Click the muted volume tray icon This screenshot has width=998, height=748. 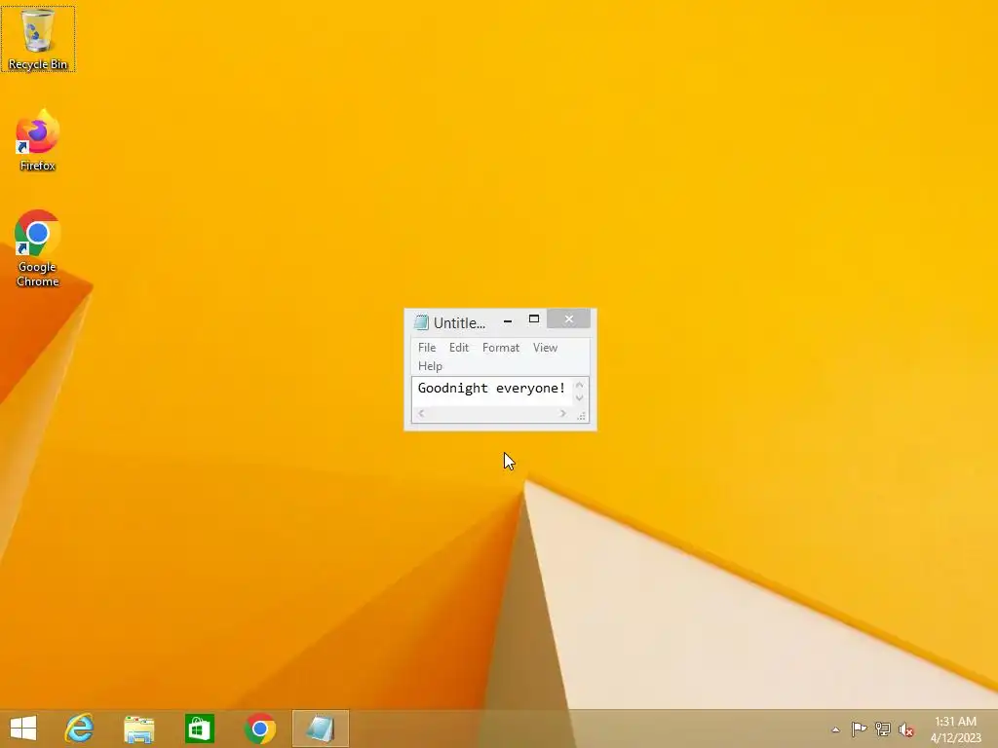click(x=906, y=729)
